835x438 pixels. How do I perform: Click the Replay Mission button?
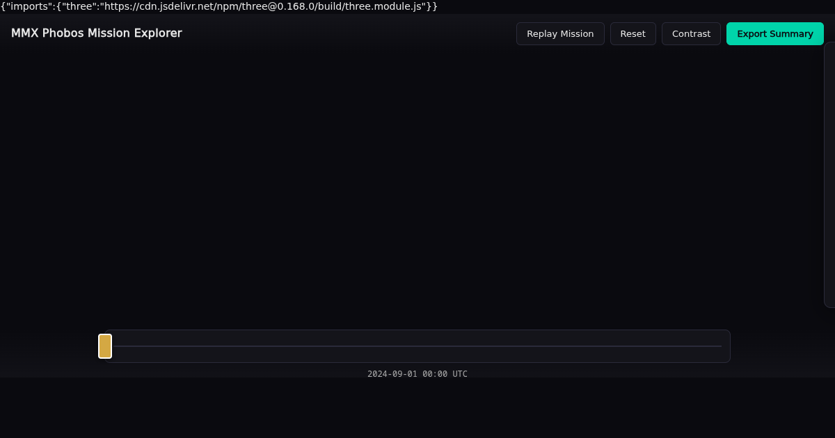coord(560,33)
